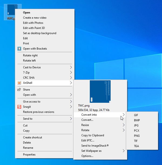Open Edit IPTC... dialog
162x165 pixels.
click(88, 140)
